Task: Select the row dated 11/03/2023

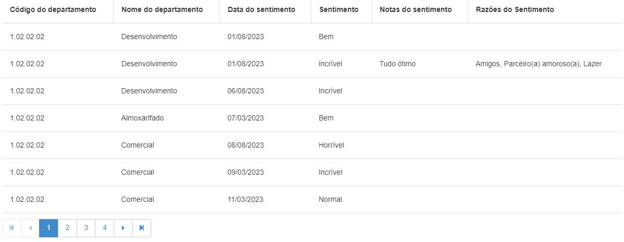Action: coord(246,200)
